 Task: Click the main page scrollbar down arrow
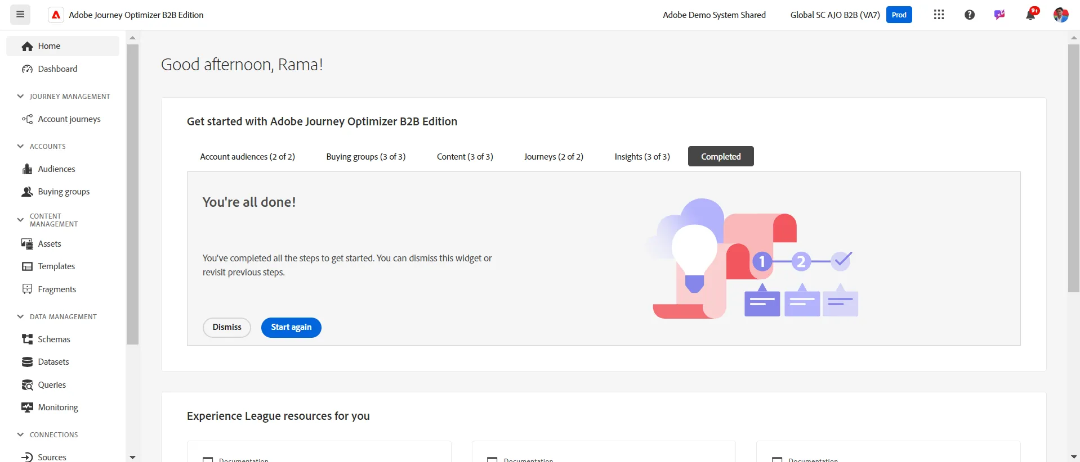point(1074,457)
